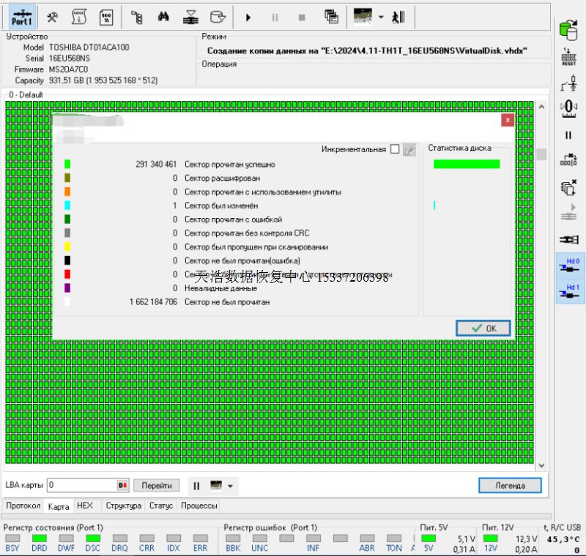Open the LBA input D dropdown icon
586x556 pixels.
(122, 486)
